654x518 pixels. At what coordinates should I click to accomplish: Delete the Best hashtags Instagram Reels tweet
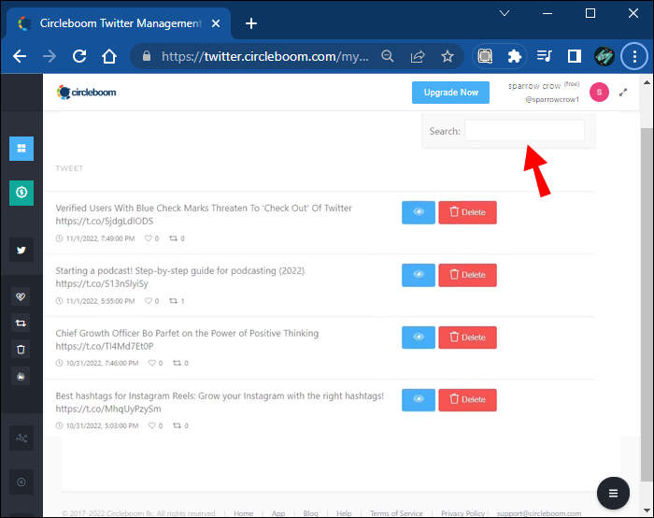467,400
